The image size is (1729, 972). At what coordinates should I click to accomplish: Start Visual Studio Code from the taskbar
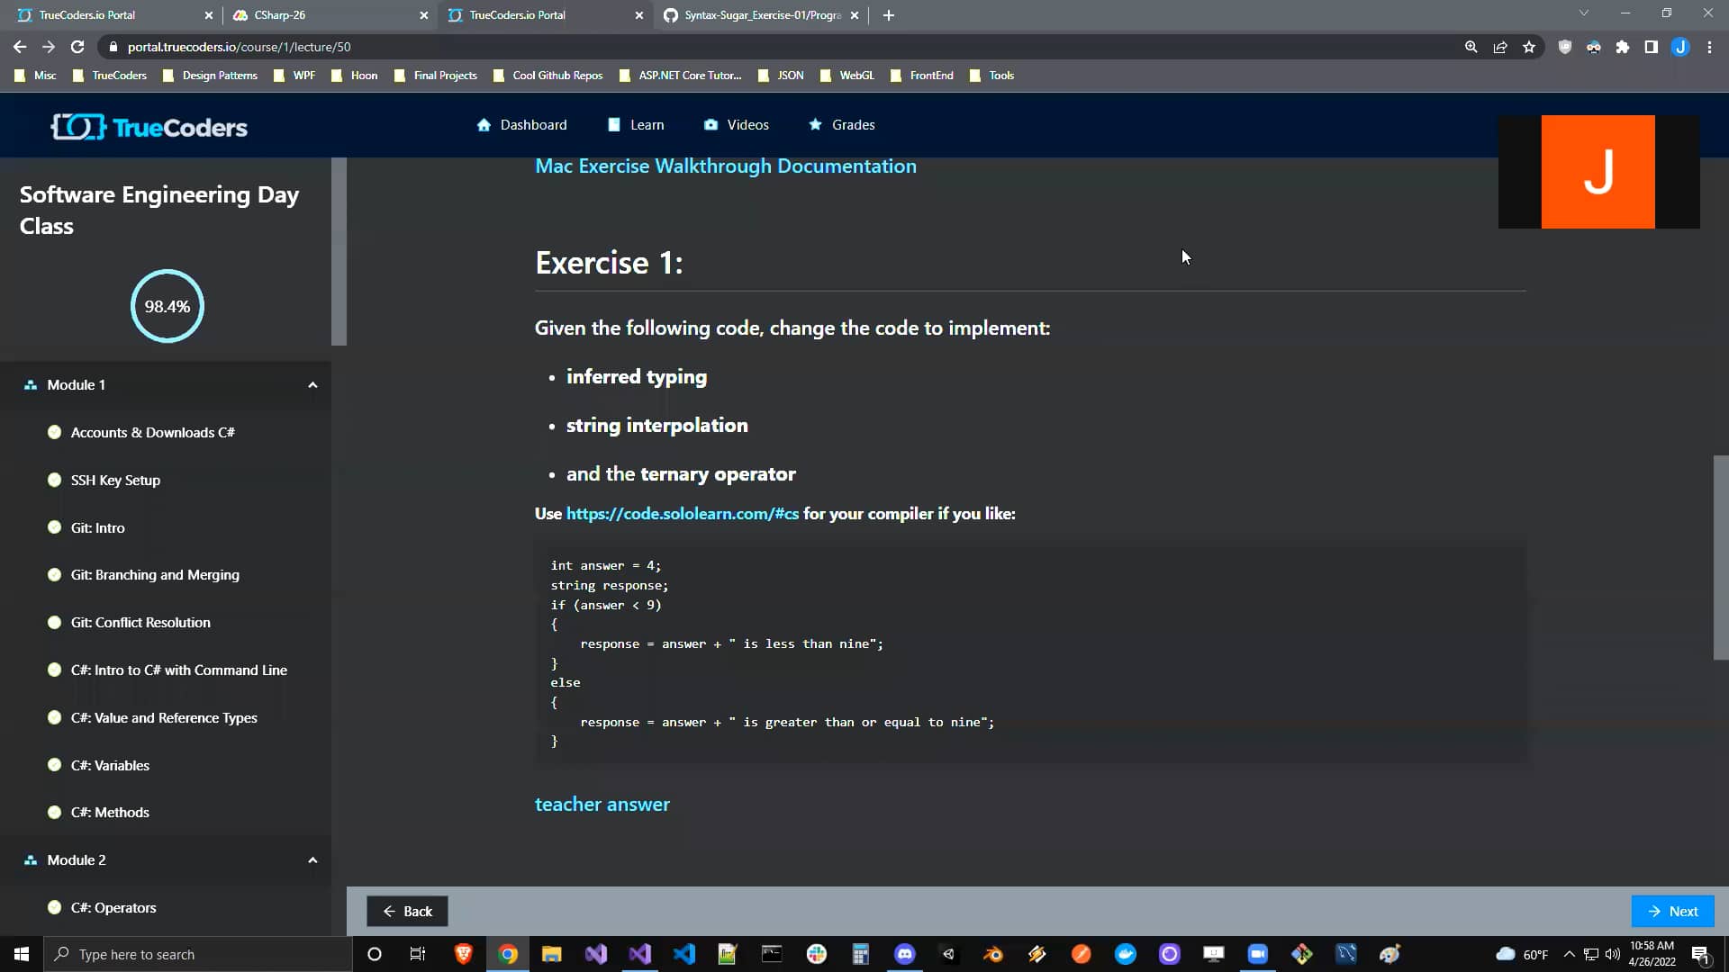pos(684,954)
